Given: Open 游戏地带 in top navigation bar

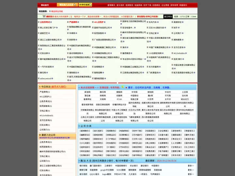Looking at the screenshot, I should 174,5.
